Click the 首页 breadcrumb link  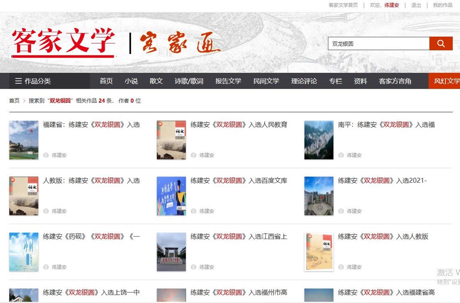coord(14,101)
